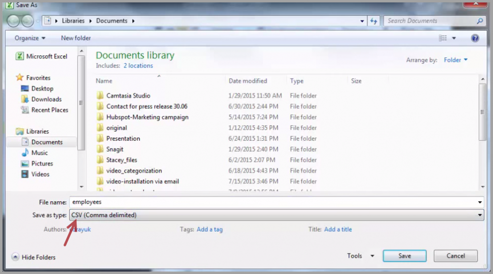
Task: Select the Presentation folder
Action: 123,138
